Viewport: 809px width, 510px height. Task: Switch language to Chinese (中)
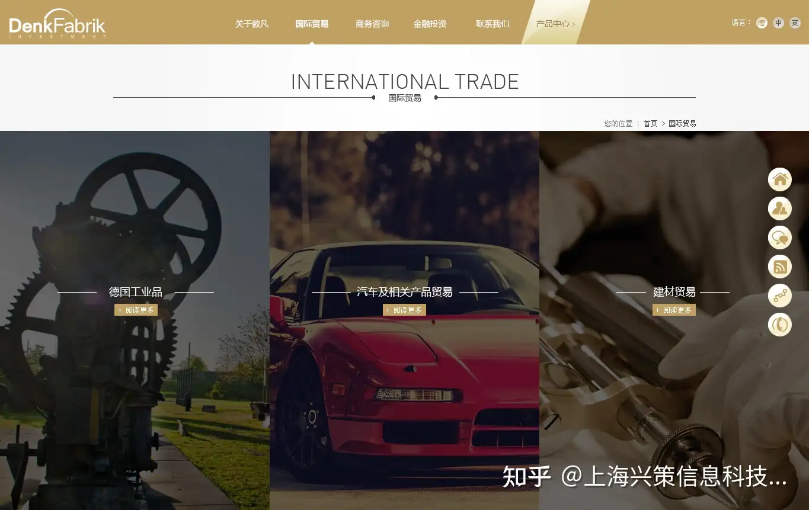click(x=778, y=23)
